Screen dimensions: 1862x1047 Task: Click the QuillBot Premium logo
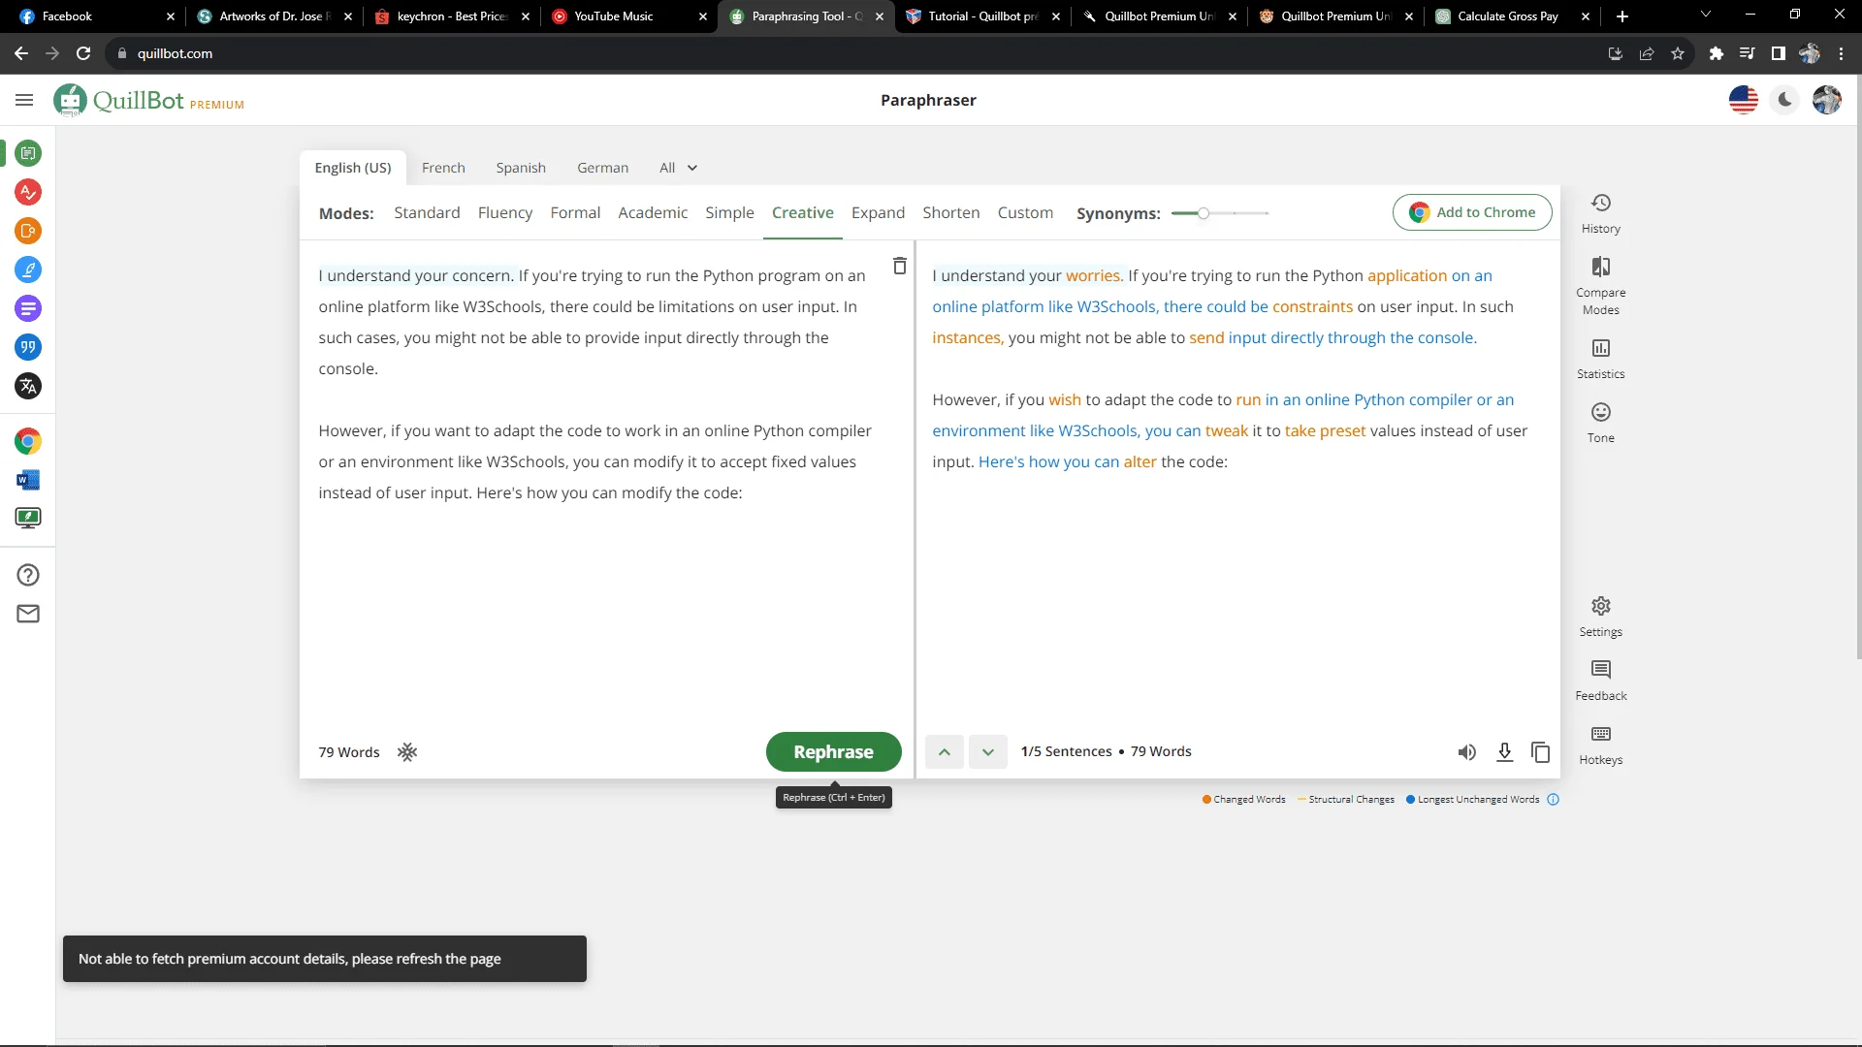[x=148, y=100]
